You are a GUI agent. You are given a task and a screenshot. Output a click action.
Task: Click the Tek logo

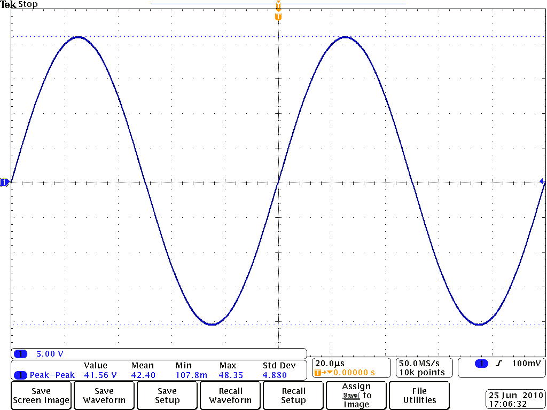point(9,4)
